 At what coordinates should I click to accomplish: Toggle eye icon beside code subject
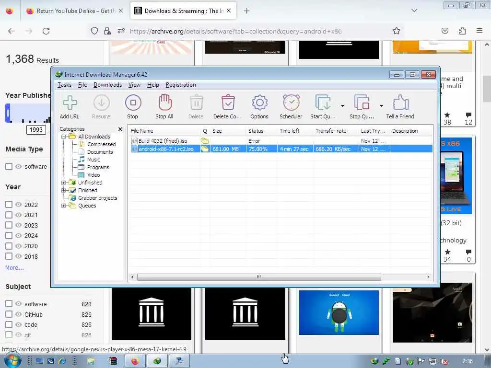pos(19,324)
